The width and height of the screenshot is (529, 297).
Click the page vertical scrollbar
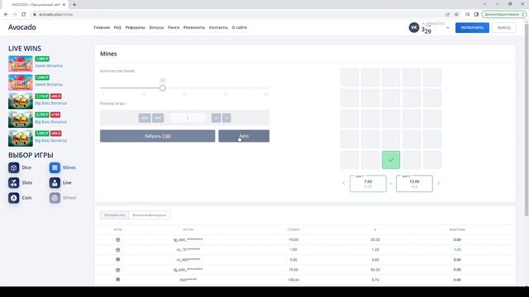point(527,120)
